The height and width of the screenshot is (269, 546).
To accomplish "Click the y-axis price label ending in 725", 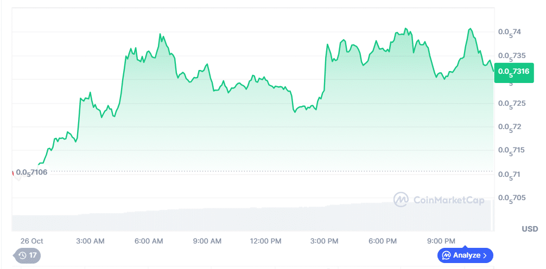I will tap(511, 103).
